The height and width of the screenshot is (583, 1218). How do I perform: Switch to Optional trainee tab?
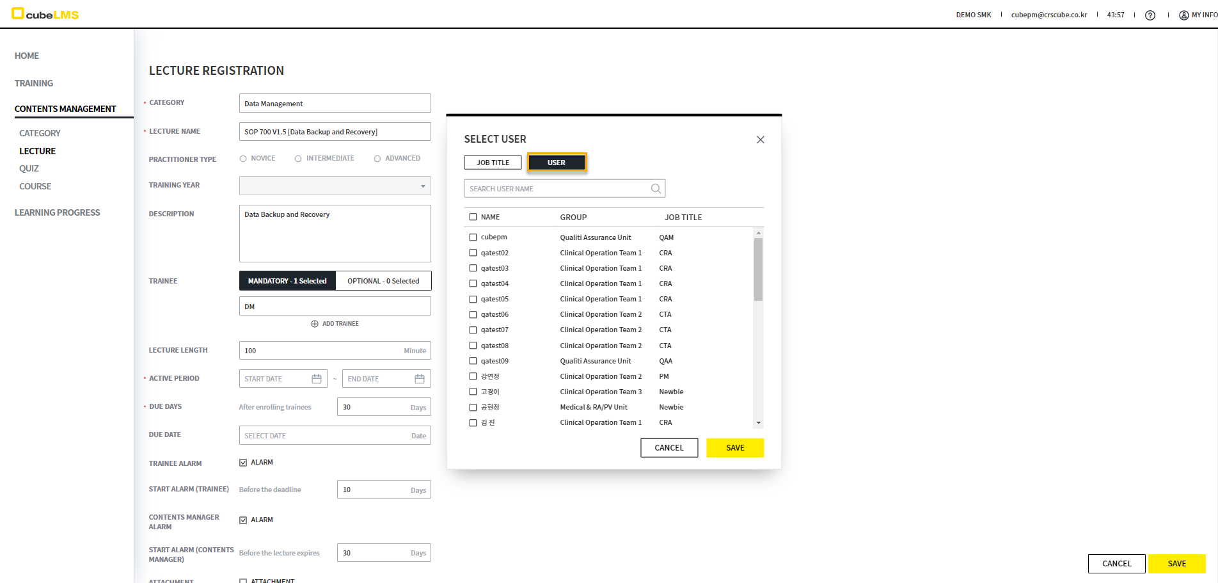tap(383, 281)
